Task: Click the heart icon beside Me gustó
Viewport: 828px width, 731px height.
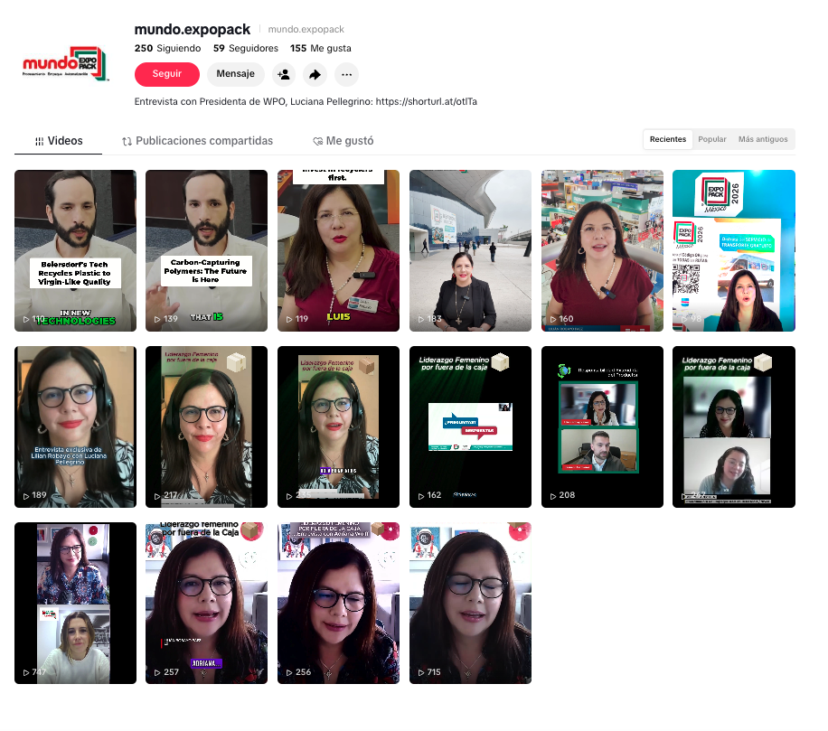Action: coord(318,142)
